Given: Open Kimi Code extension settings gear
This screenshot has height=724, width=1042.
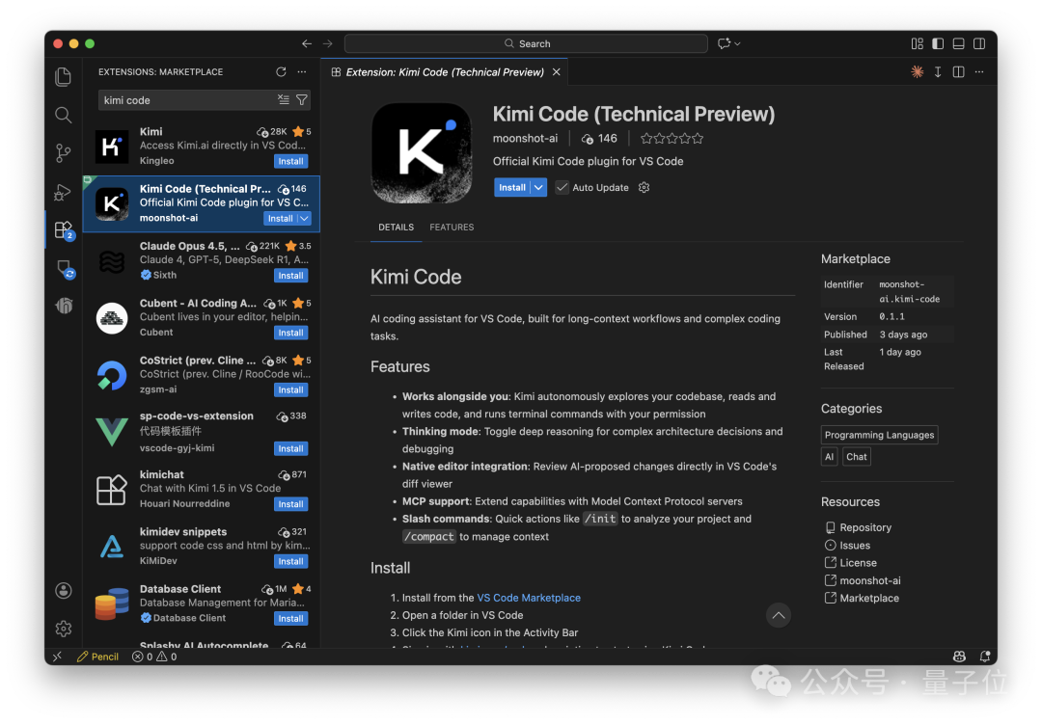Looking at the screenshot, I should tap(644, 187).
